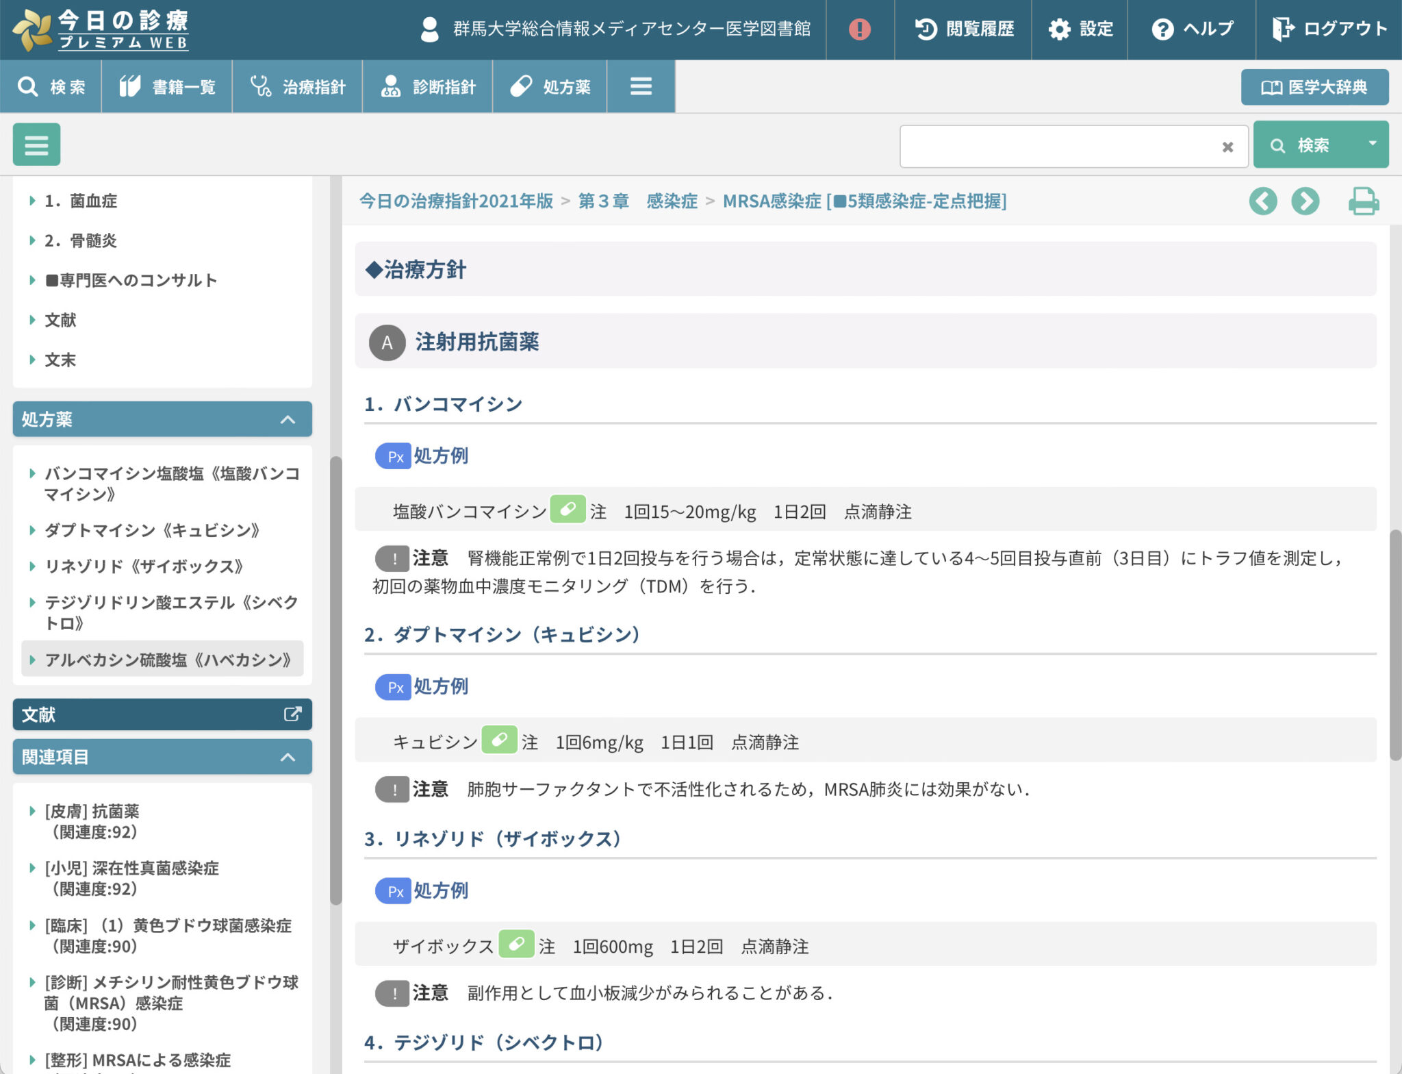Collapse the 関連項目 sidebar section

coord(288,757)
